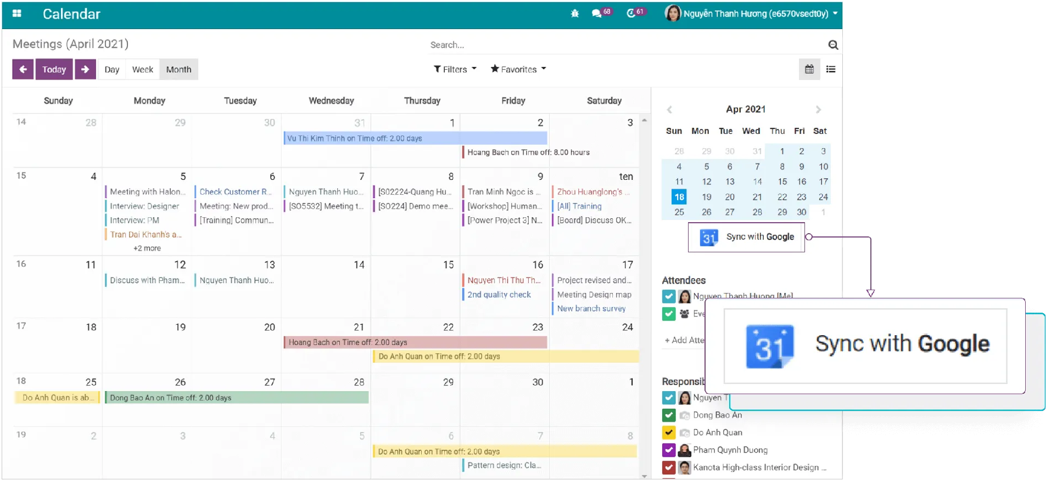Viewport: 1051px width, 486px height.
Task: Click the Google Calendar icon in the small Sync button
Action: pos(709,238)
